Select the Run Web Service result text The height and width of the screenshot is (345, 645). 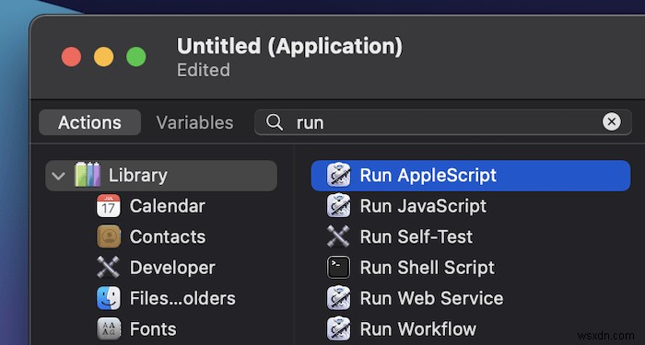tap(431, 299)
